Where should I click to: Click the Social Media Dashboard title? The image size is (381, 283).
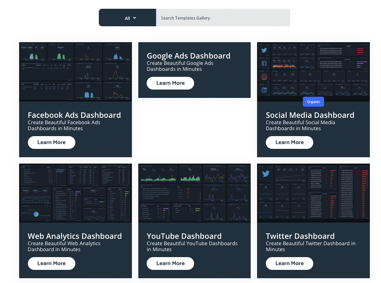[x=310, y=115]
